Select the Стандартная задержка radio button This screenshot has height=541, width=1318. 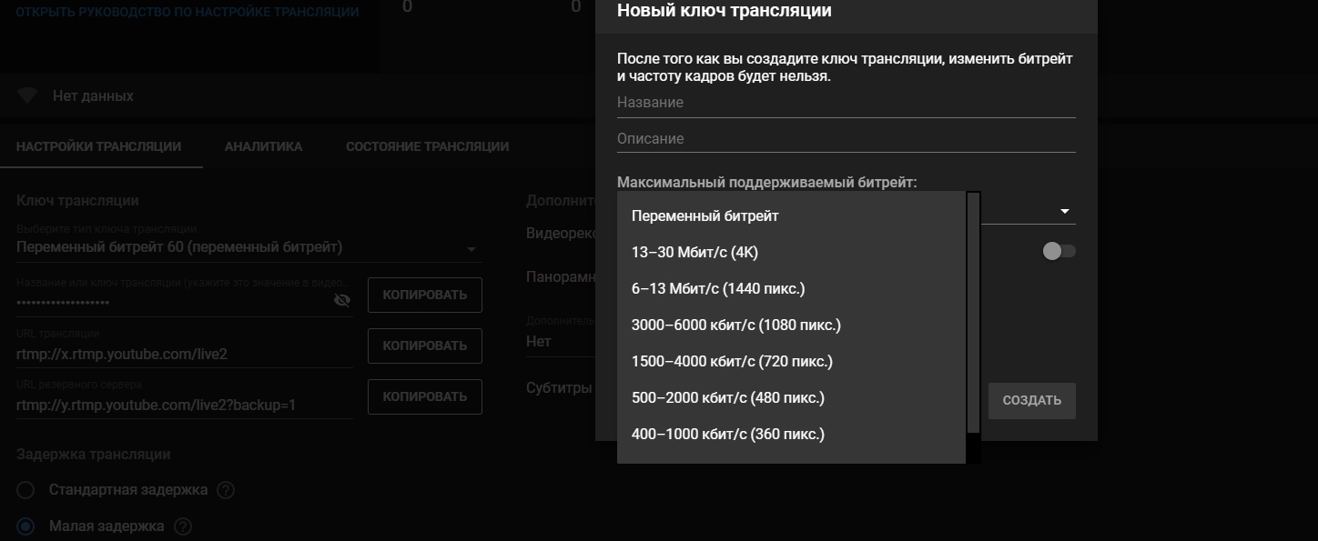click(x=25, y=490)
